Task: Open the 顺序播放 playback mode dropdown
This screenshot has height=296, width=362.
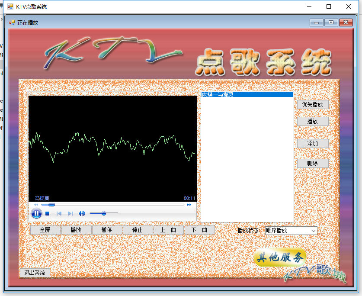Action: tap(291, 231)
